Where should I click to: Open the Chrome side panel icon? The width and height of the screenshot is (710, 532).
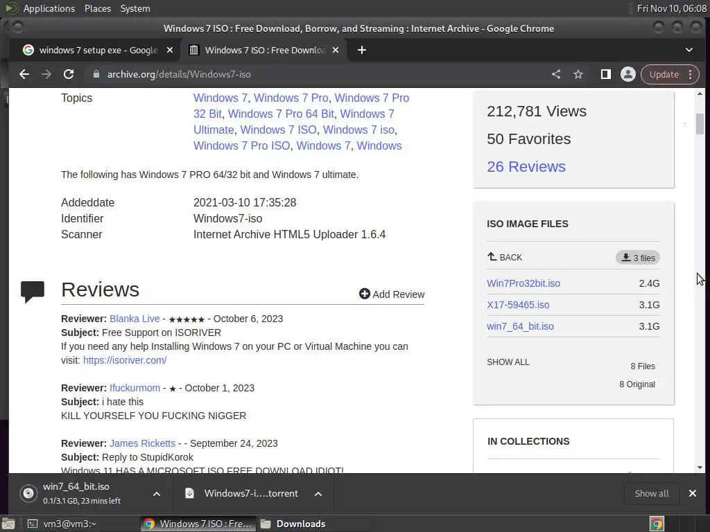pyautogui.click(x=605, y=74)
